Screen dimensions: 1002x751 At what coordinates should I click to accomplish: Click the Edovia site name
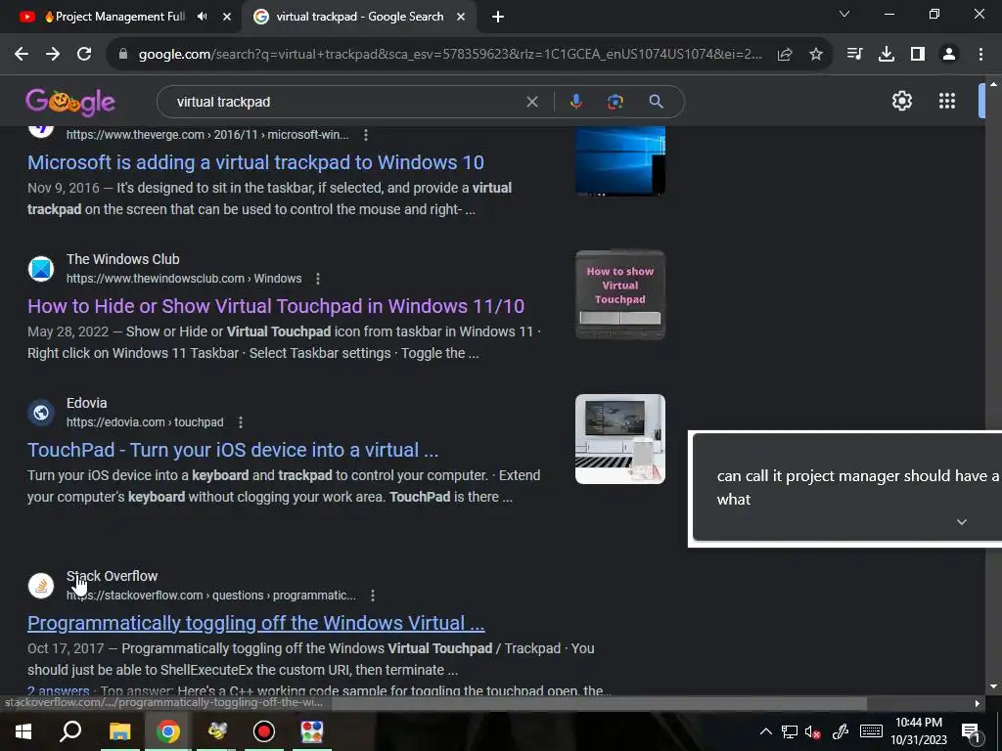(x=86, y=403)
